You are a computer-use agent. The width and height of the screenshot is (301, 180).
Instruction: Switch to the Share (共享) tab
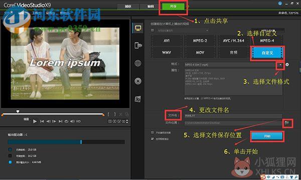[x=173, y=6]
